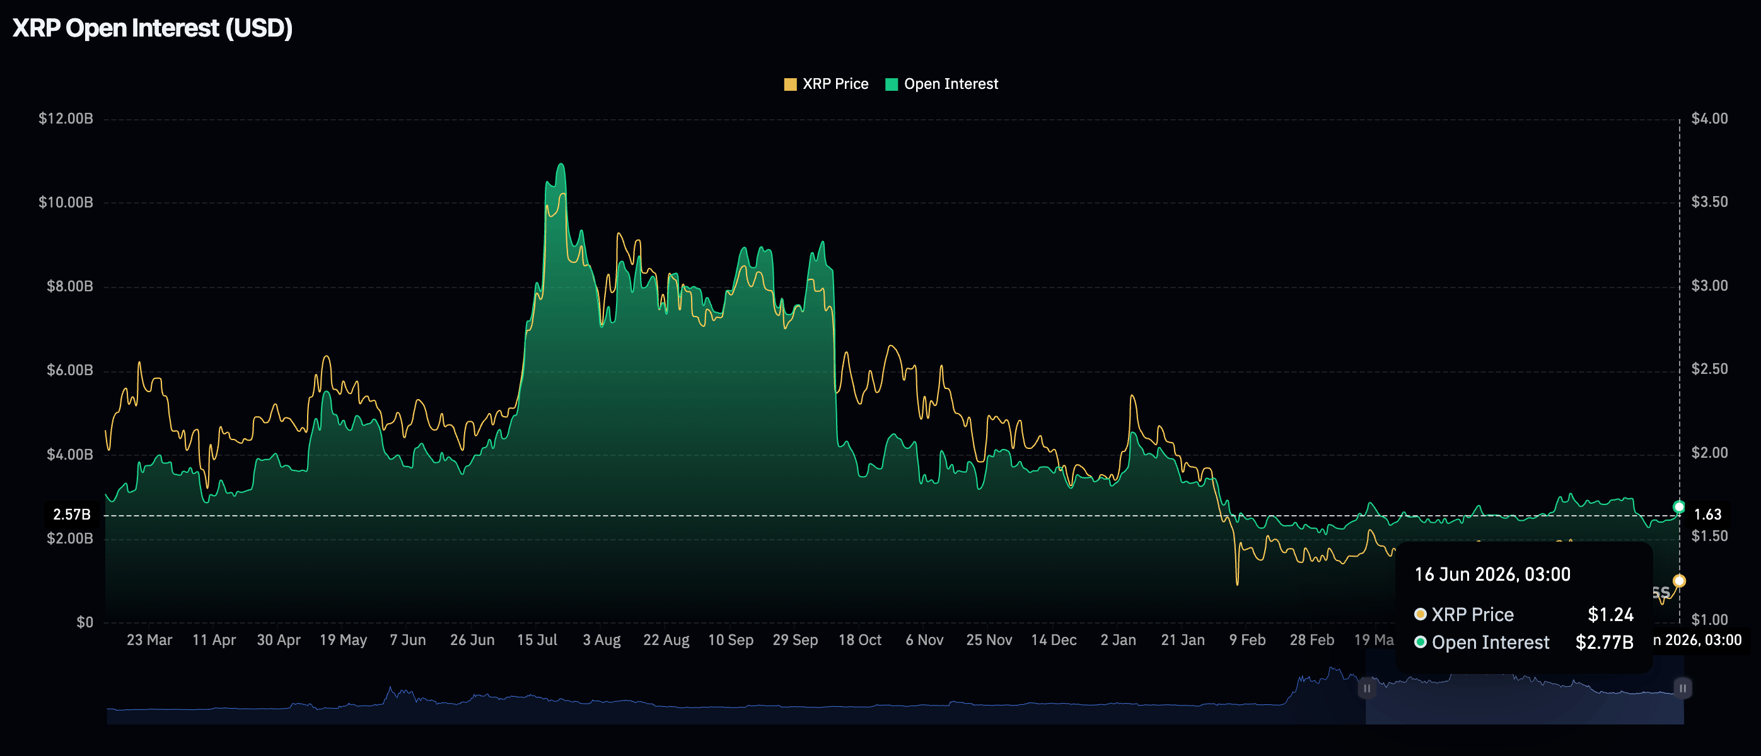Click the $4.00B left axis label
Viewport: 1761px width, 756px height.
(x=70, y=455)
